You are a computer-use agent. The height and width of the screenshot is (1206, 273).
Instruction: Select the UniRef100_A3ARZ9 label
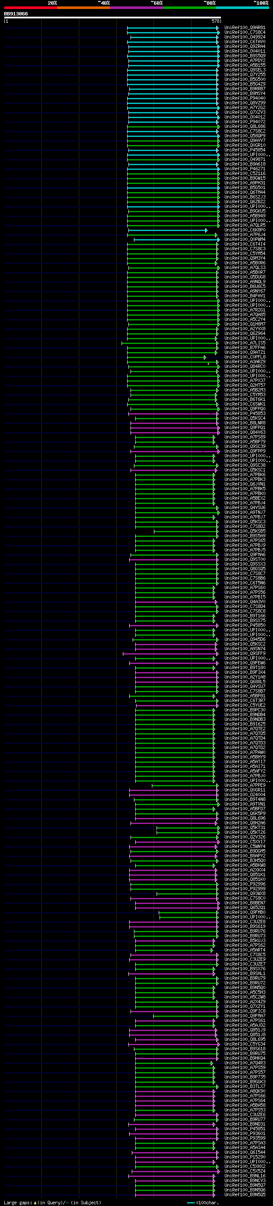(x=245, y=362)
